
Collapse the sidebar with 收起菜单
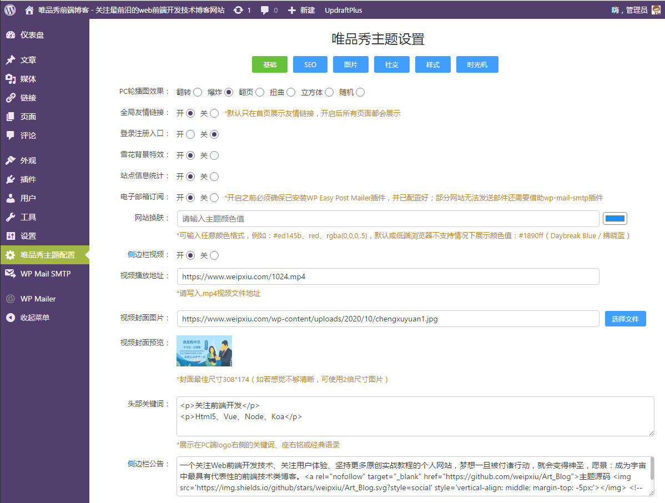click(x=34, y=318)
